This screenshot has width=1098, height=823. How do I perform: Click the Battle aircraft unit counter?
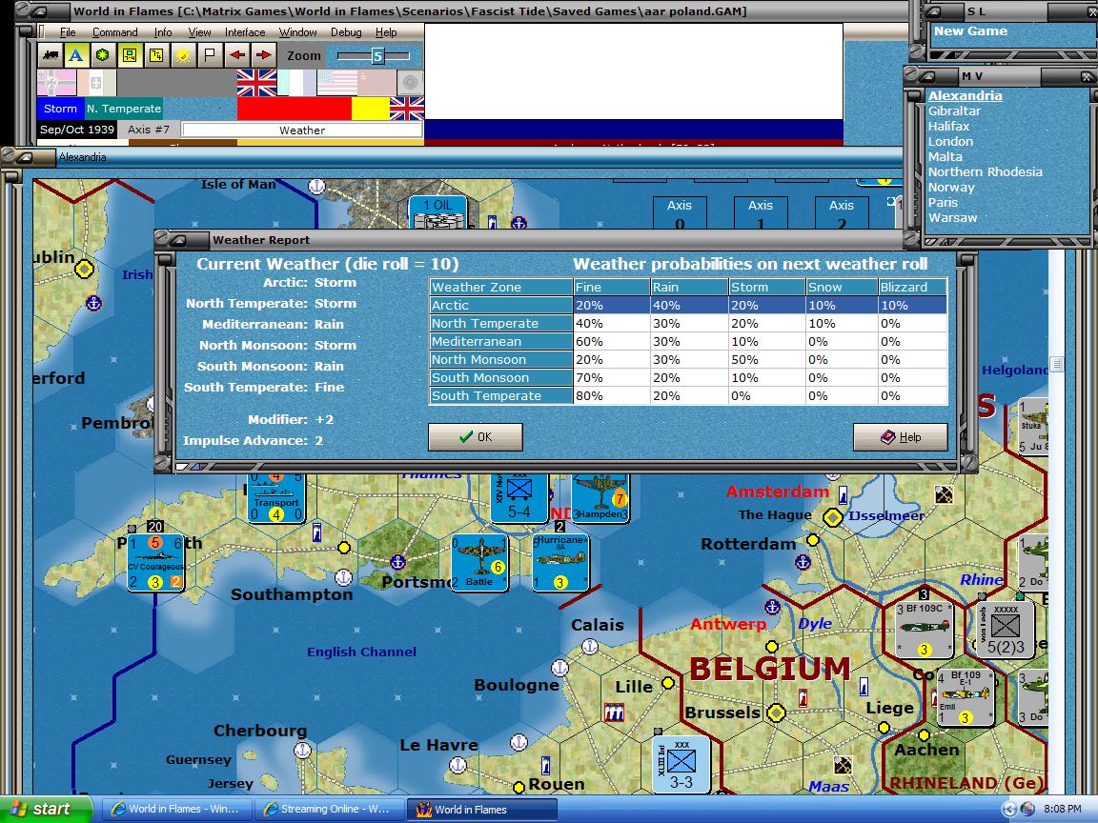pos(479,562)
